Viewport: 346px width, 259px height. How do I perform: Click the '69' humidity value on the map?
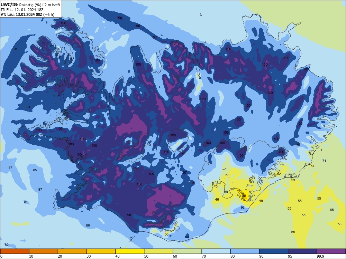pyautogui.click(x=226, y=192)
